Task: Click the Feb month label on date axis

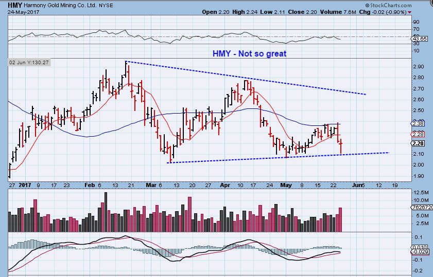Action: click(90, 185)
